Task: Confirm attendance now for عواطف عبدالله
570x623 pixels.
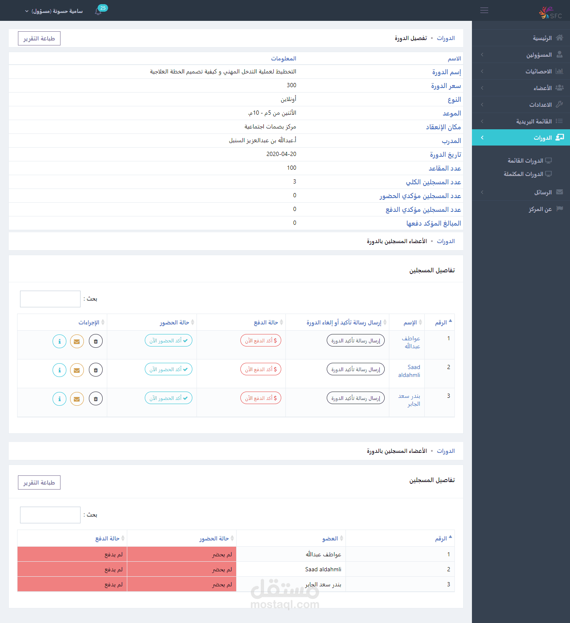Action: (x=169, y=341)
